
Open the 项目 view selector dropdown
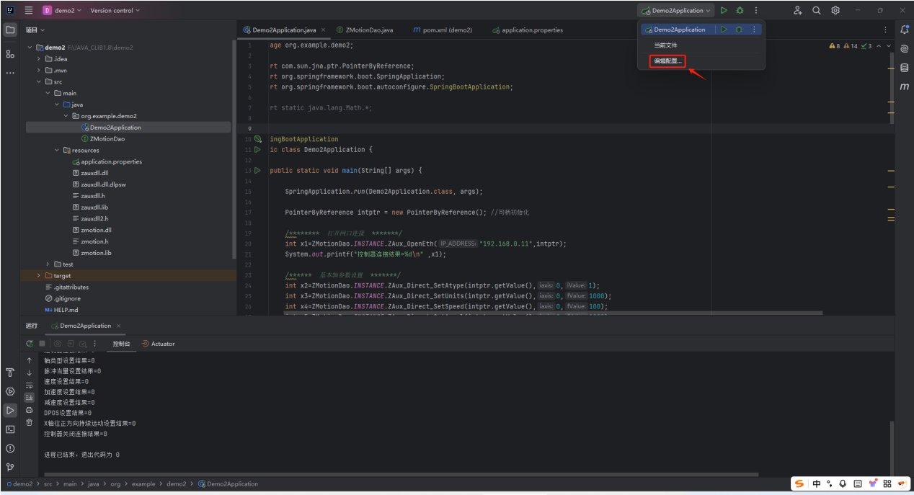(35, 30)
